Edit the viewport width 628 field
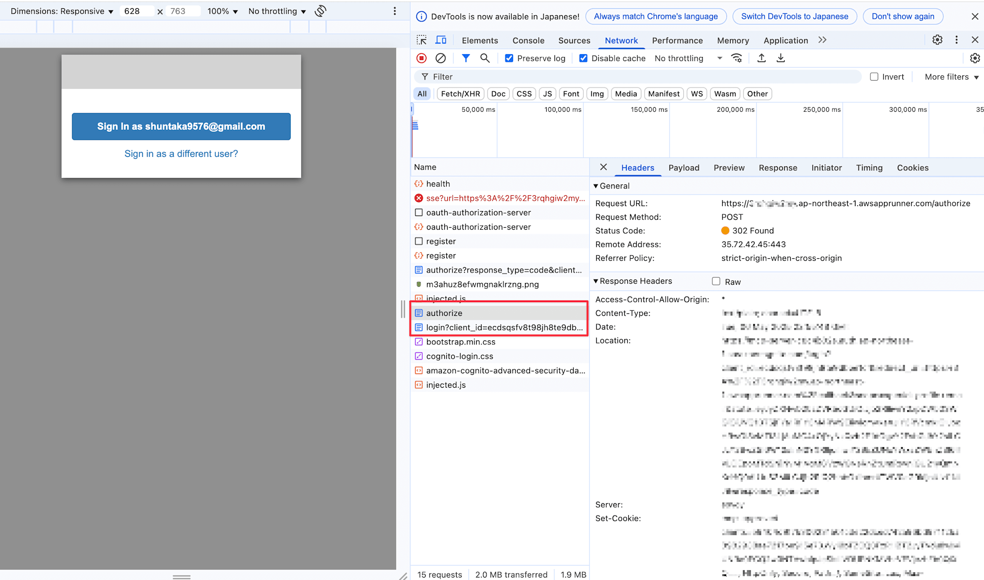984x580 pixels. [x=136, y=11]
